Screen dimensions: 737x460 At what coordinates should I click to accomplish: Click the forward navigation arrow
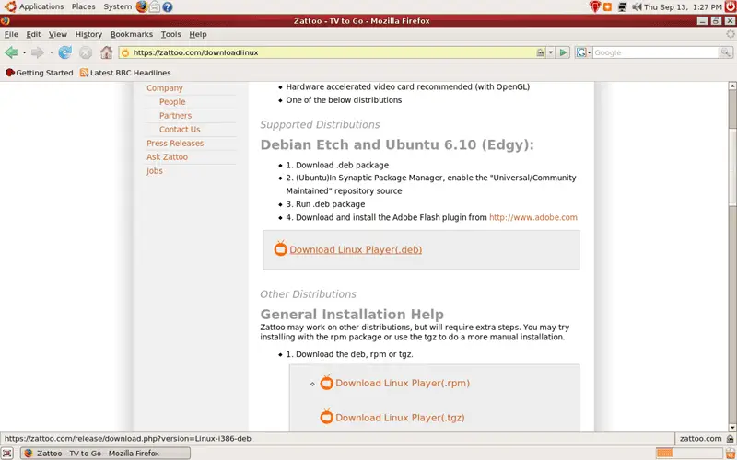tap(37, 52)
